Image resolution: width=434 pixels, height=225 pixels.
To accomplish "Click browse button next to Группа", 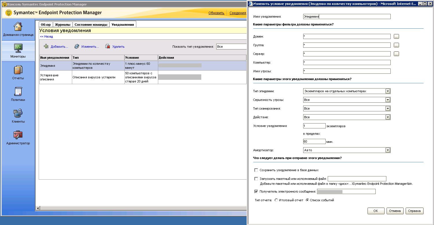I will tap(396, 45).
